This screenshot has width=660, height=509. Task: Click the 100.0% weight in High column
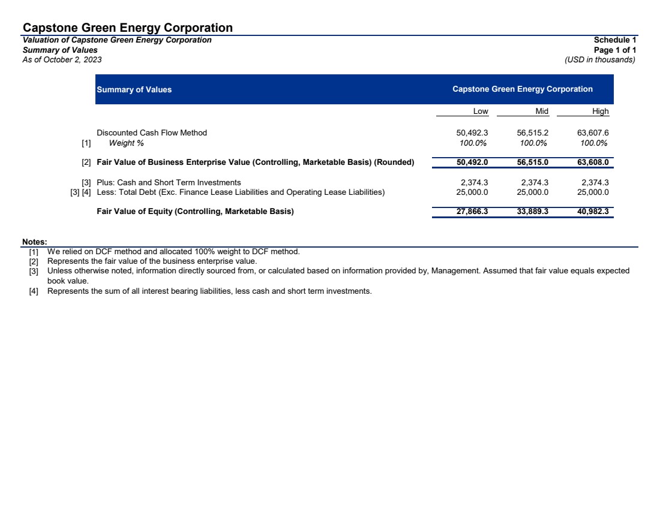[x=593, y=143]
